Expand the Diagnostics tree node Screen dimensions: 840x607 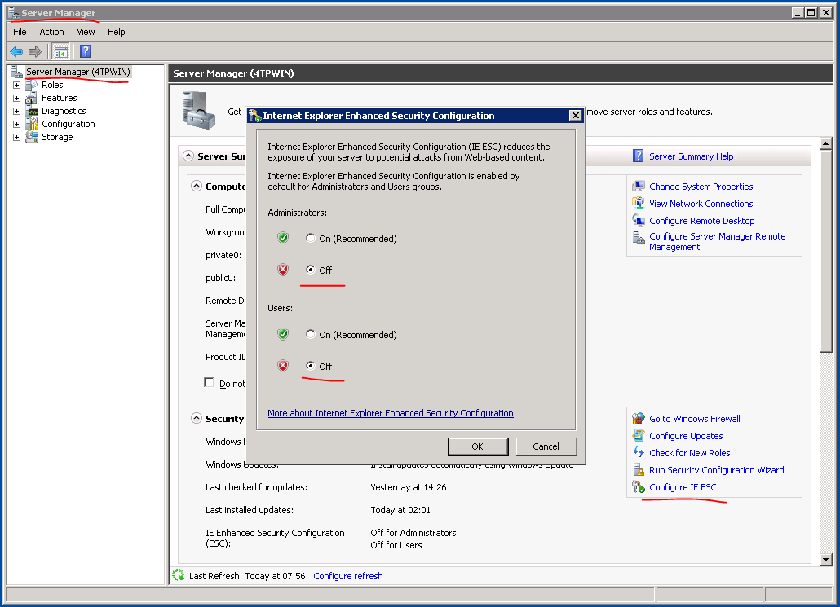pyautogui.click(x=16, y=112)
